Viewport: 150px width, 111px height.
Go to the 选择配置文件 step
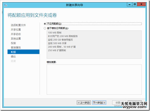point(18,25)
